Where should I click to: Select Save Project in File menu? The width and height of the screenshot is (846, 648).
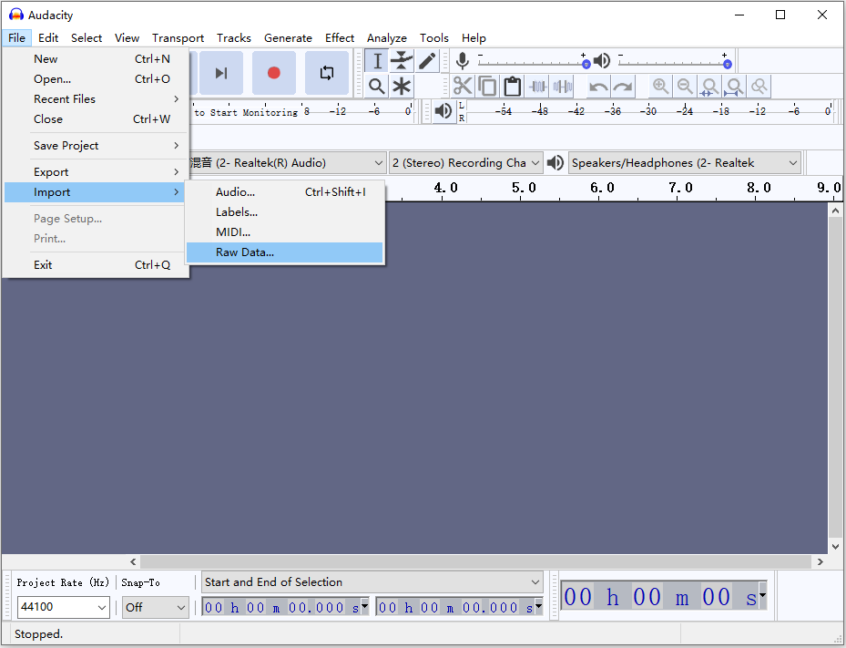click(66, 146)
